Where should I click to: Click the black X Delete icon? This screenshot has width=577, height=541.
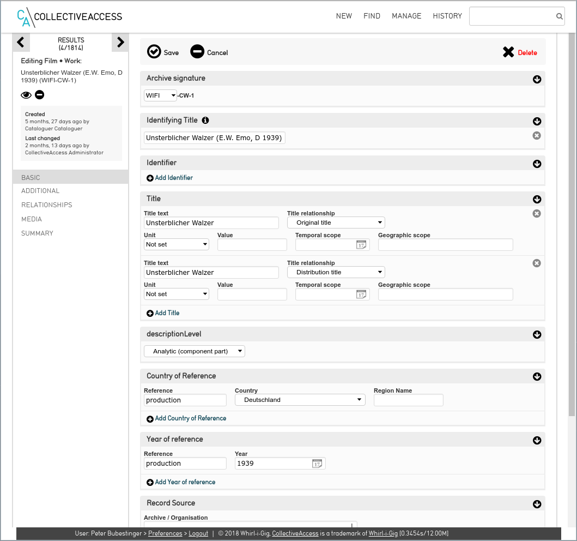[508, 52]
